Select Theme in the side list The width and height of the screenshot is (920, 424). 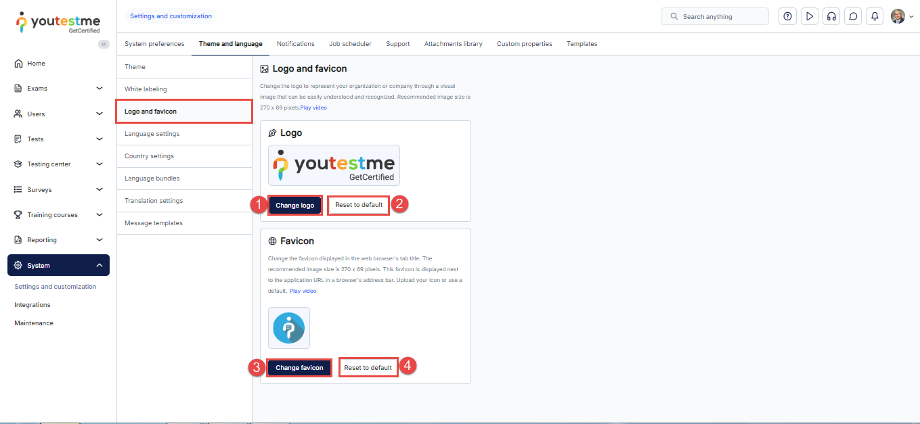tap(184, 67)
